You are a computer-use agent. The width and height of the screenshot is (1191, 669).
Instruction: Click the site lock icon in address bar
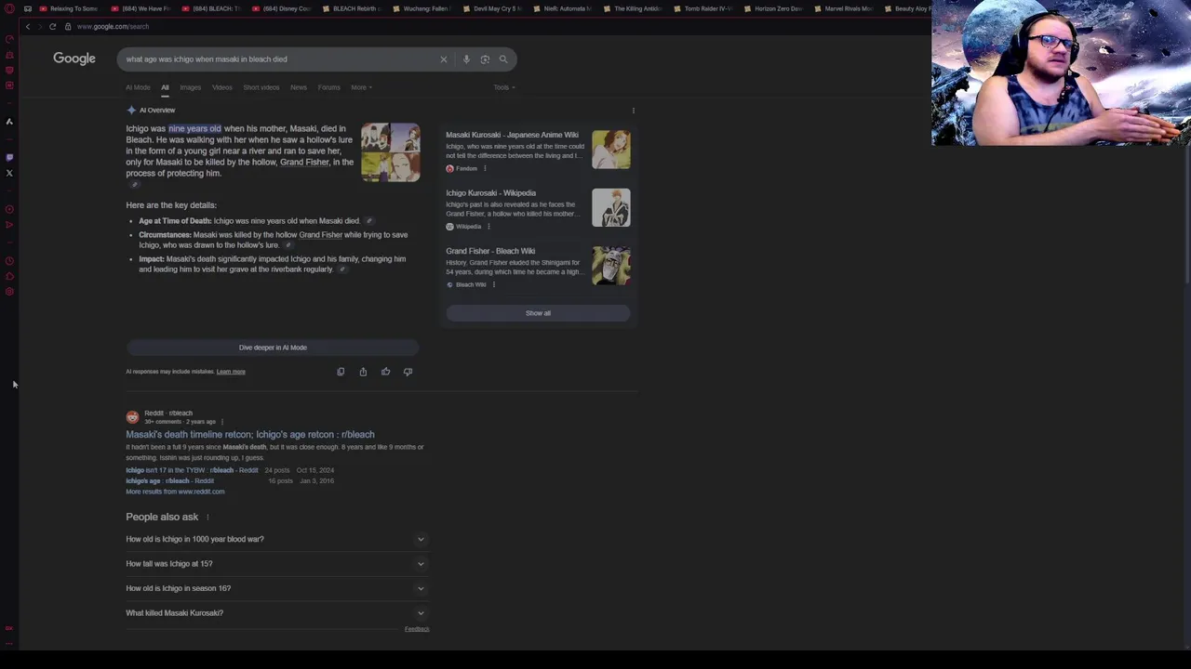tap(68, 26)
